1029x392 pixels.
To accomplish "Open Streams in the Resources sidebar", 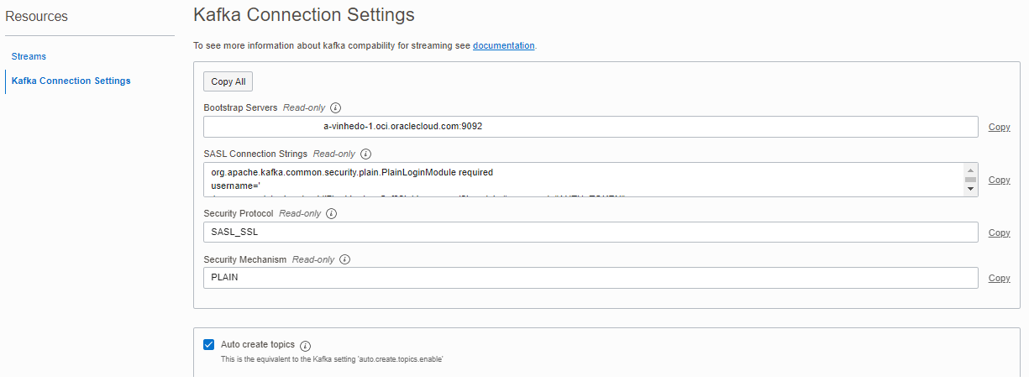I will 29,56.
